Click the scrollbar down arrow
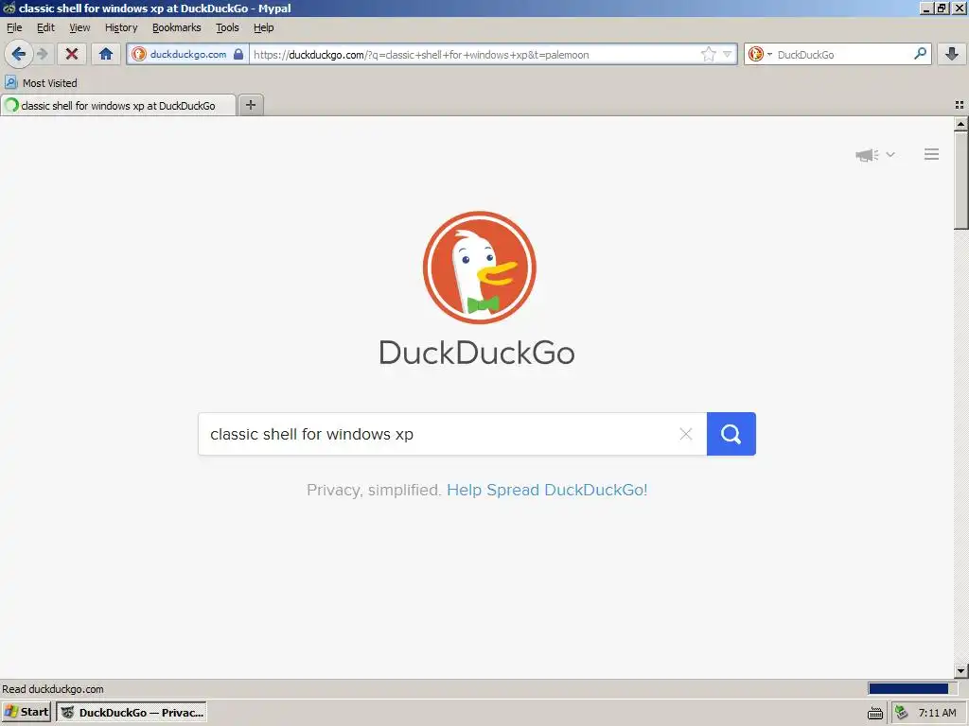This screenshot has width=969, height=726. [961, 671]
